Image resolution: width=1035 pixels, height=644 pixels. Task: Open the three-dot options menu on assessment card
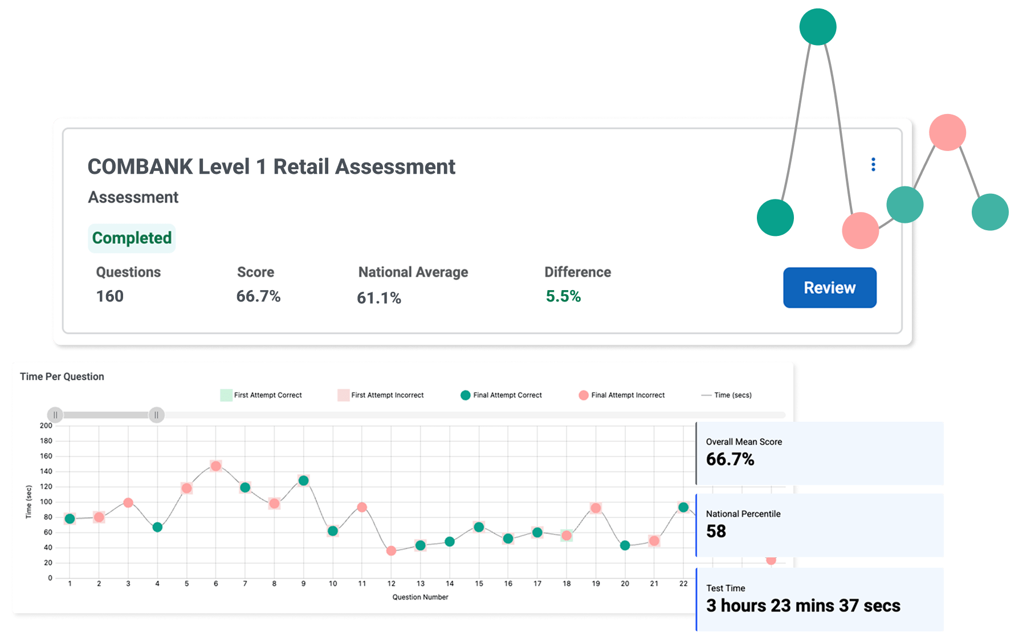(x=873, y=165)
